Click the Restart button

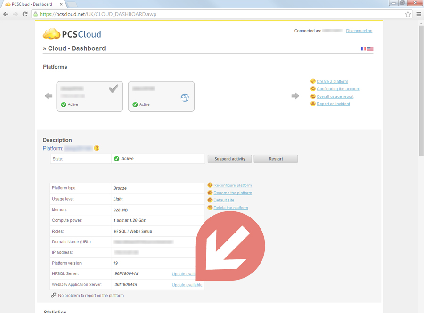click(x=276, y=159)
